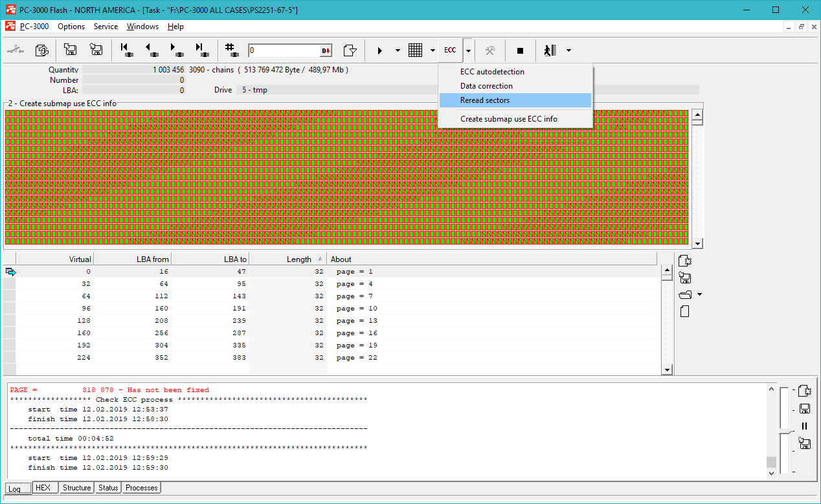This screenshot has height=504, width=821.
Task: Open dropdown arrow beside folder icon
Action: [699, 295]
